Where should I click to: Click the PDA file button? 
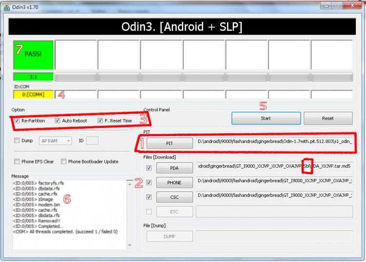pyautogui.click(x=174, y=168)
